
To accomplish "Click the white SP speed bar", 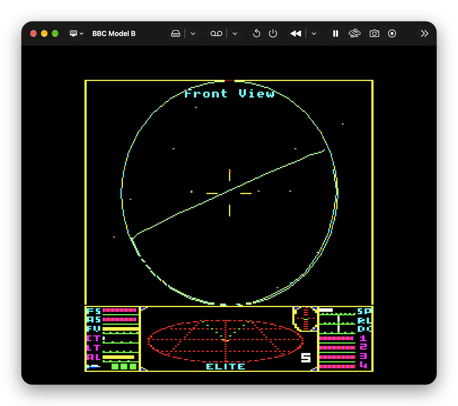I will (326, 310).
